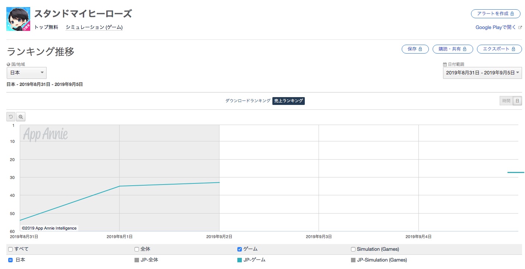Click the magnifier zoom icon above chart

[x=21, y=117]
